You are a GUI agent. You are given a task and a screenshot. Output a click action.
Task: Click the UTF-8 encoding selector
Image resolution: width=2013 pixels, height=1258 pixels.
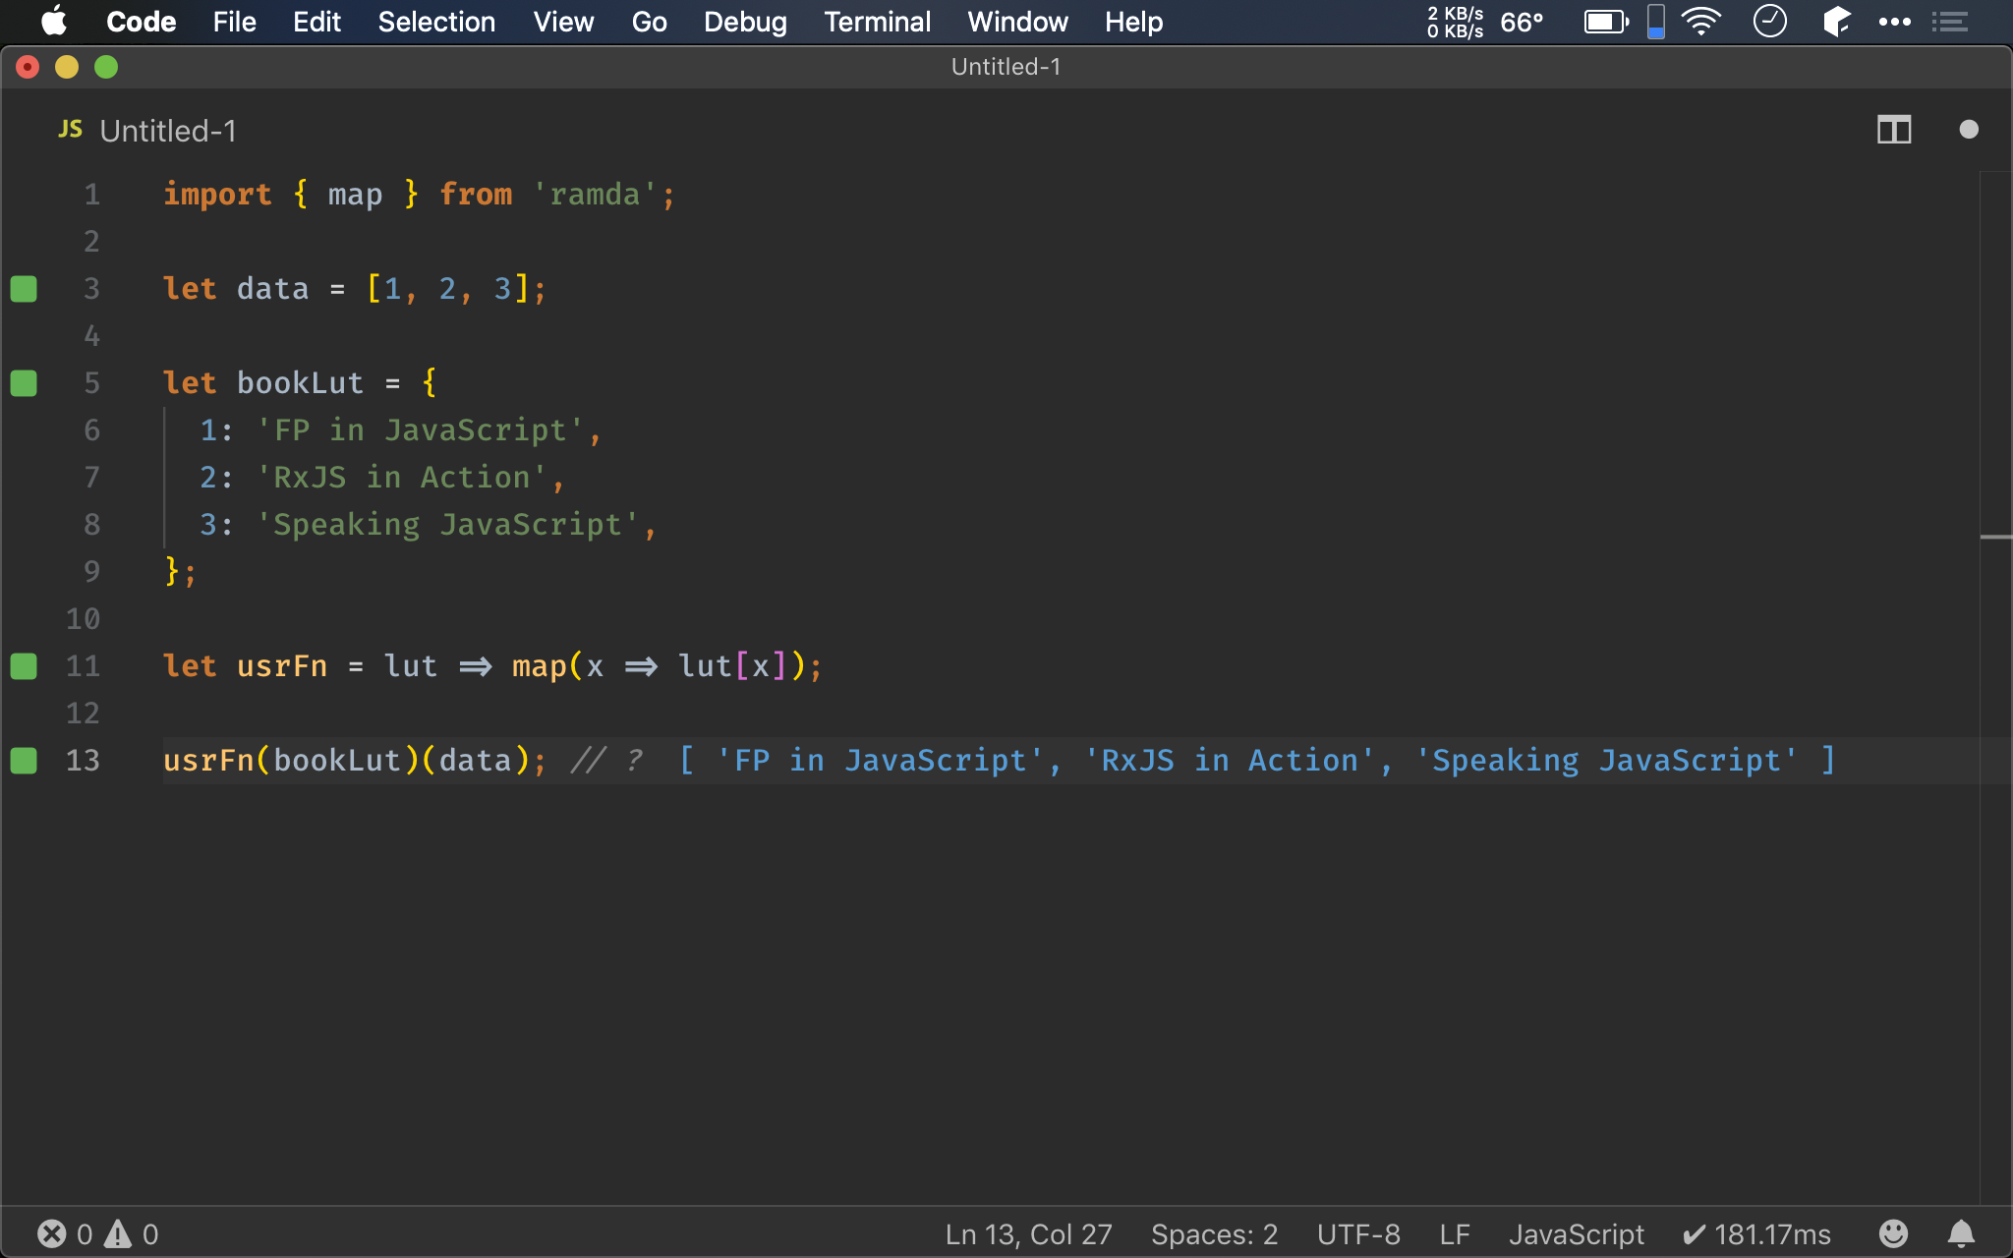coord(1358,1234)
